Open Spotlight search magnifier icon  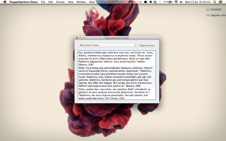point(215,2)
